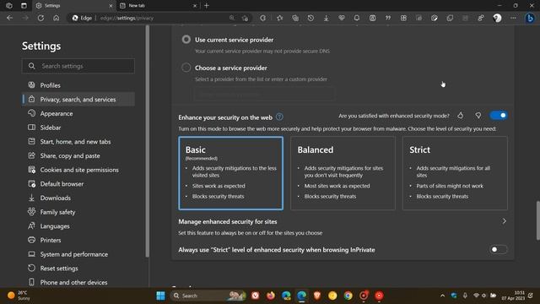This screenshot has height=304, width=540.
Task: Open the Downloads toolbar icon
Action: [x=327, y=18]
